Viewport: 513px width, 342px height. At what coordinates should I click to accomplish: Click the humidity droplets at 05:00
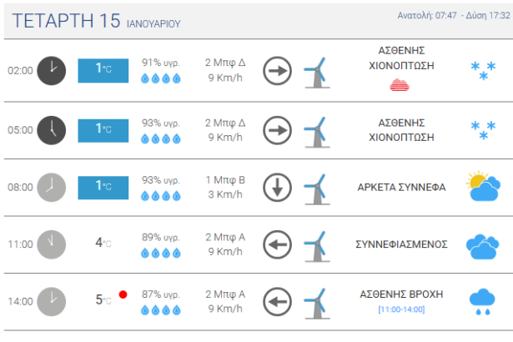[x=160, y=138]
